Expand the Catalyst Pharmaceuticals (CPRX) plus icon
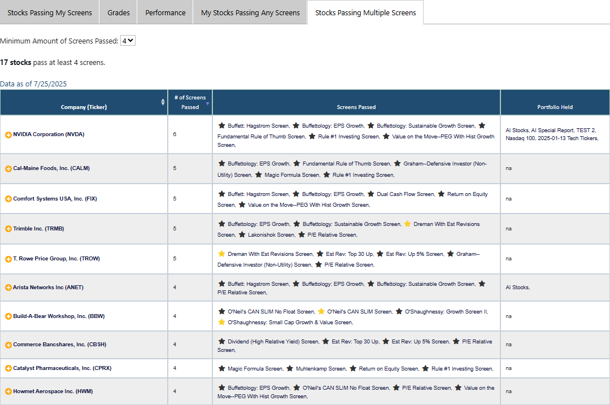This screenshot has height=405, width=610. pos(8,368)
